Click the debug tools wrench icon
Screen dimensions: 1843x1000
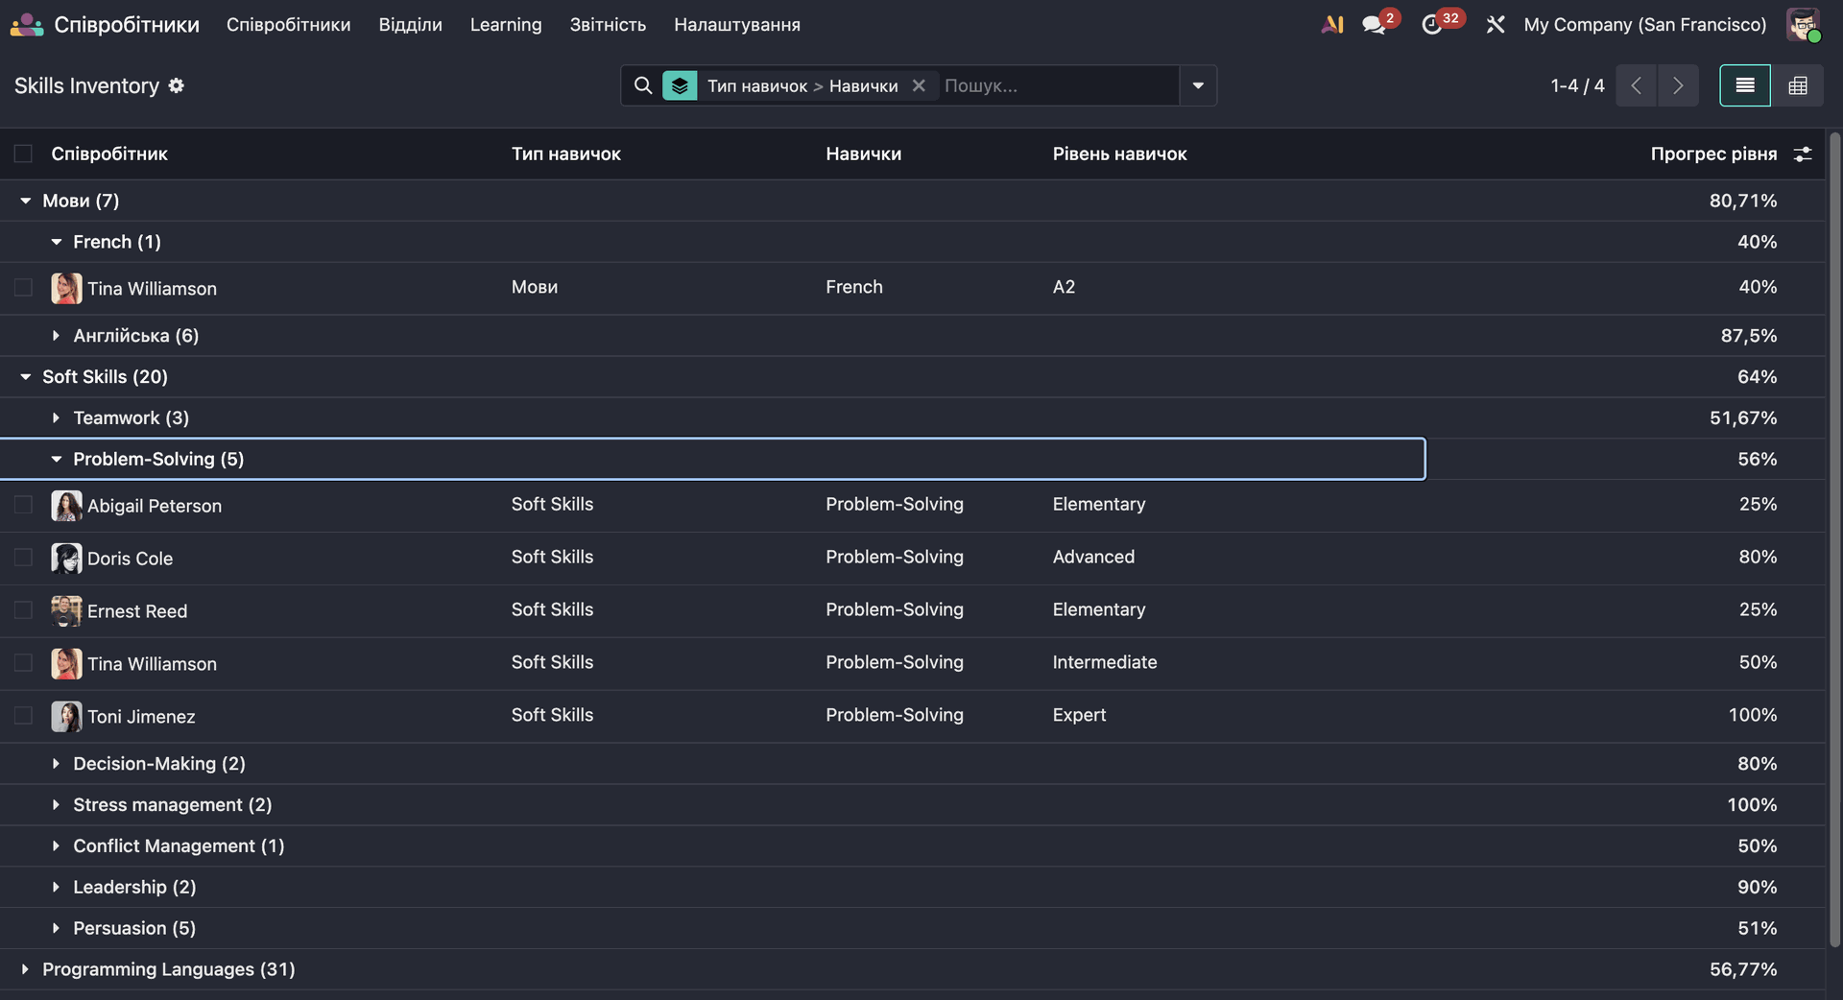click(x=1495, y=25)
